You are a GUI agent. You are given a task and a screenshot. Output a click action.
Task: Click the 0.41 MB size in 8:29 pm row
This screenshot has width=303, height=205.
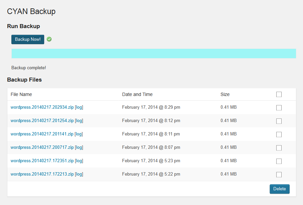pos(229,107)
